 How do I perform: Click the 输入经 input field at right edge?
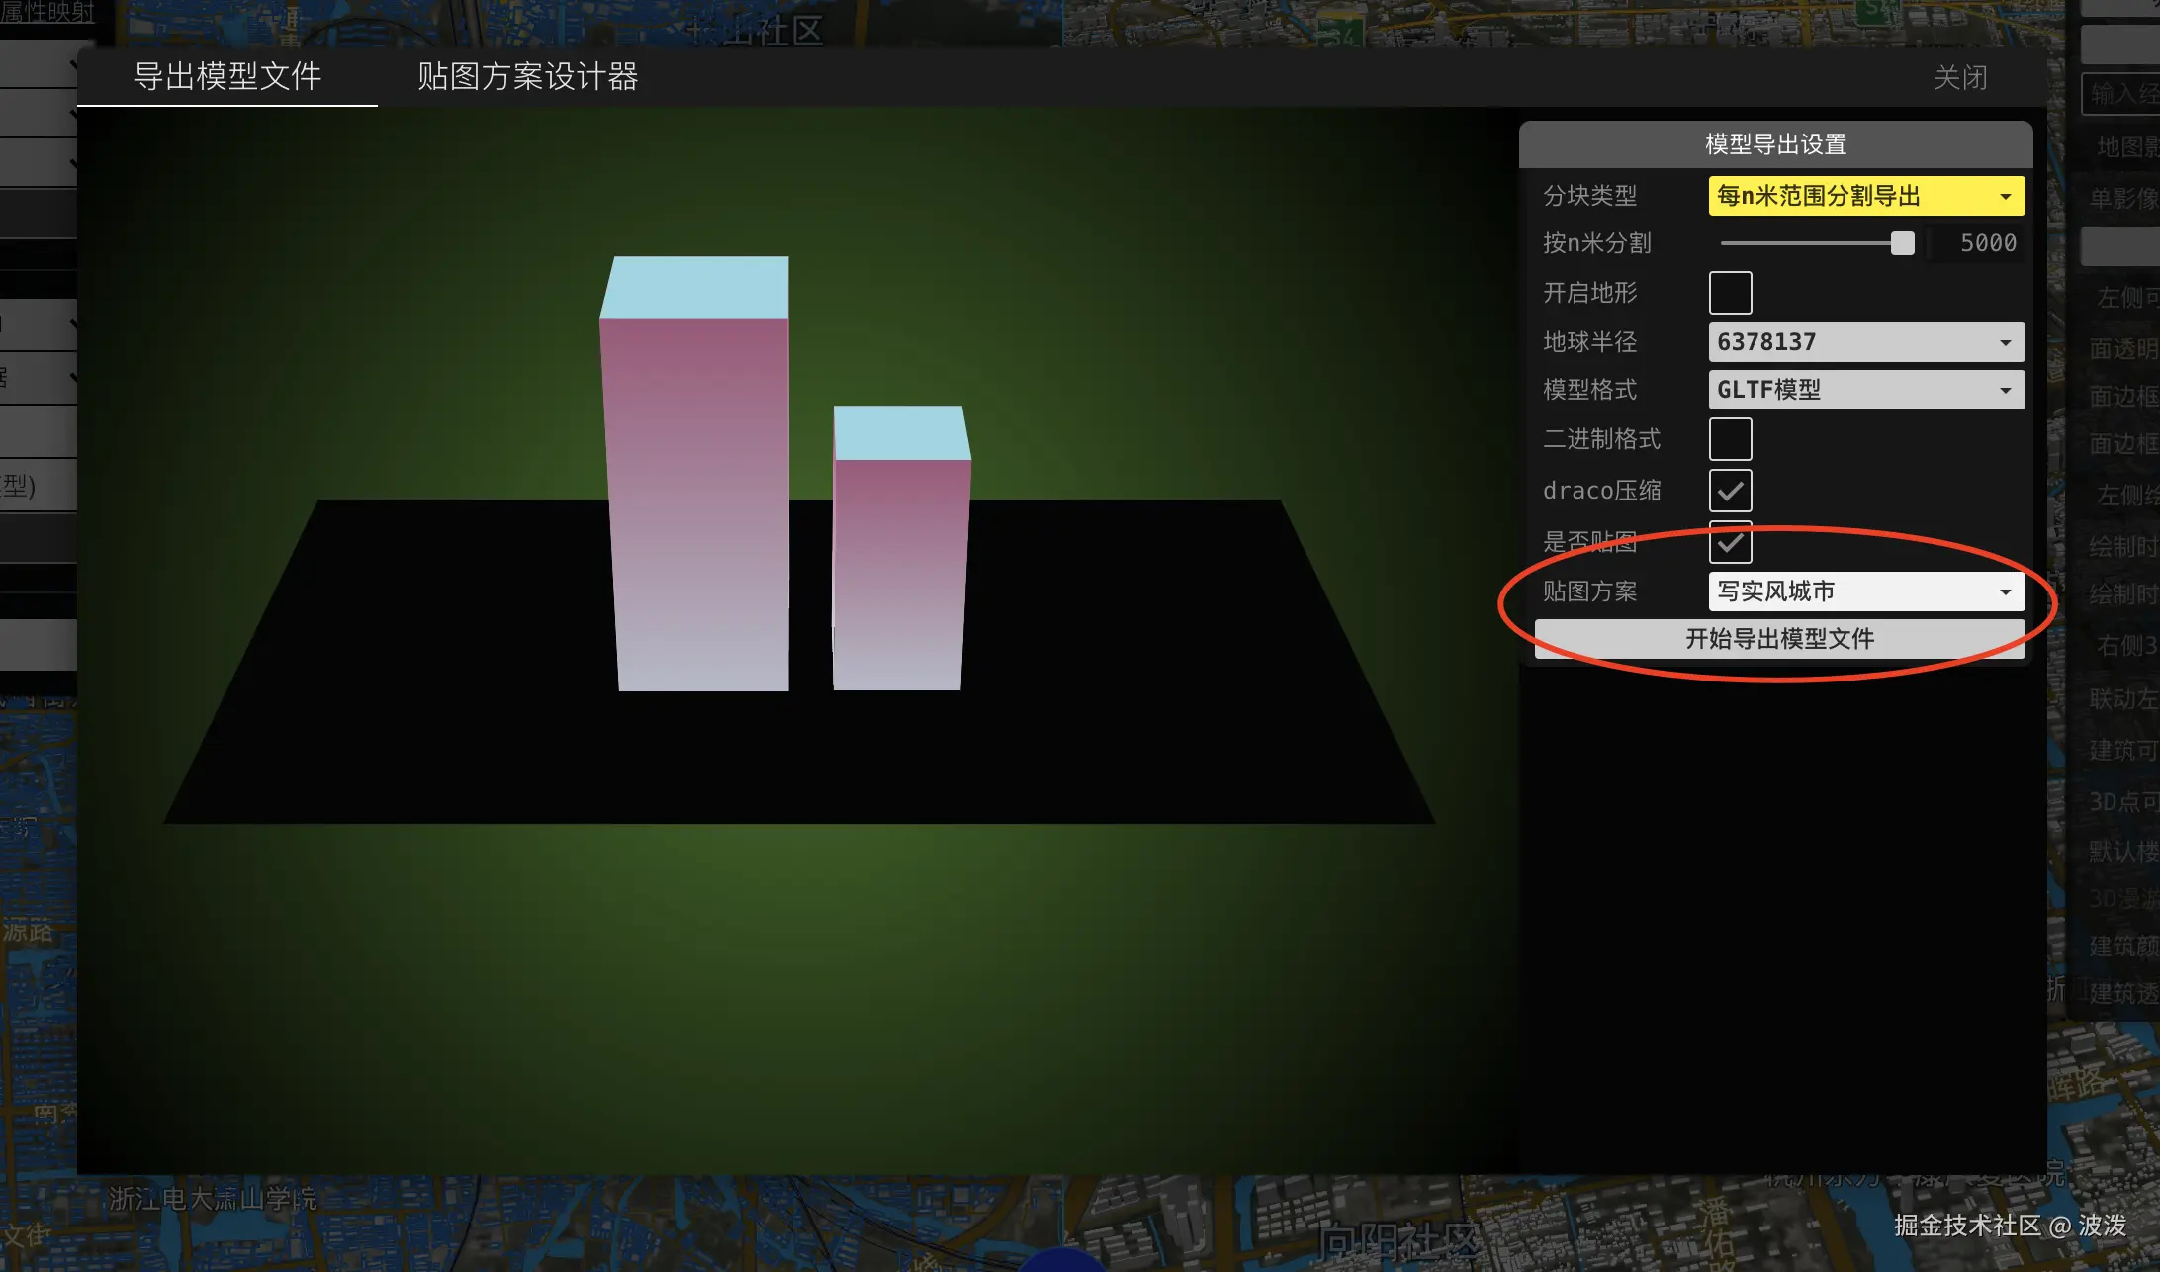coord(2121,94)
